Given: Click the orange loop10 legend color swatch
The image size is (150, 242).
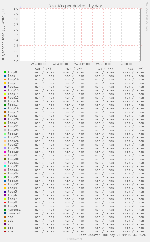Looking at the screenshot, I should pos(5,80).
